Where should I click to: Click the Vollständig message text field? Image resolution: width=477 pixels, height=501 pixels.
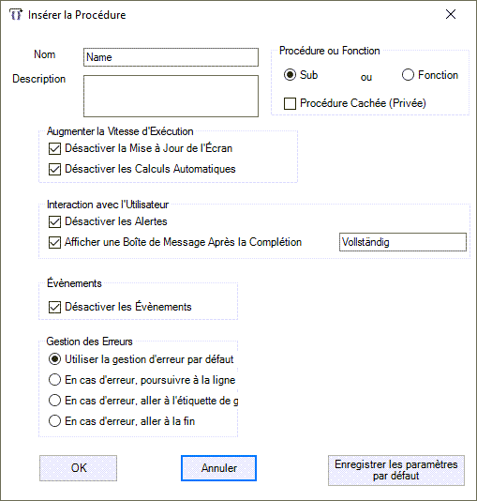click(x=403, y=242)
